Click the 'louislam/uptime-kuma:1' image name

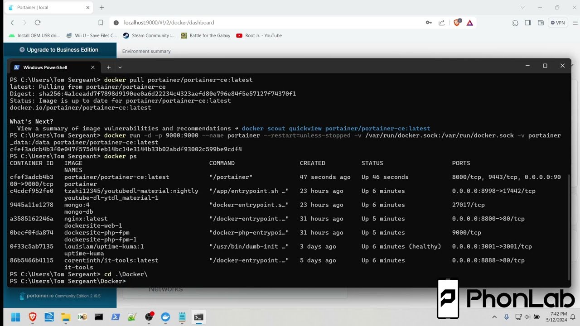(x=104, y=247)
